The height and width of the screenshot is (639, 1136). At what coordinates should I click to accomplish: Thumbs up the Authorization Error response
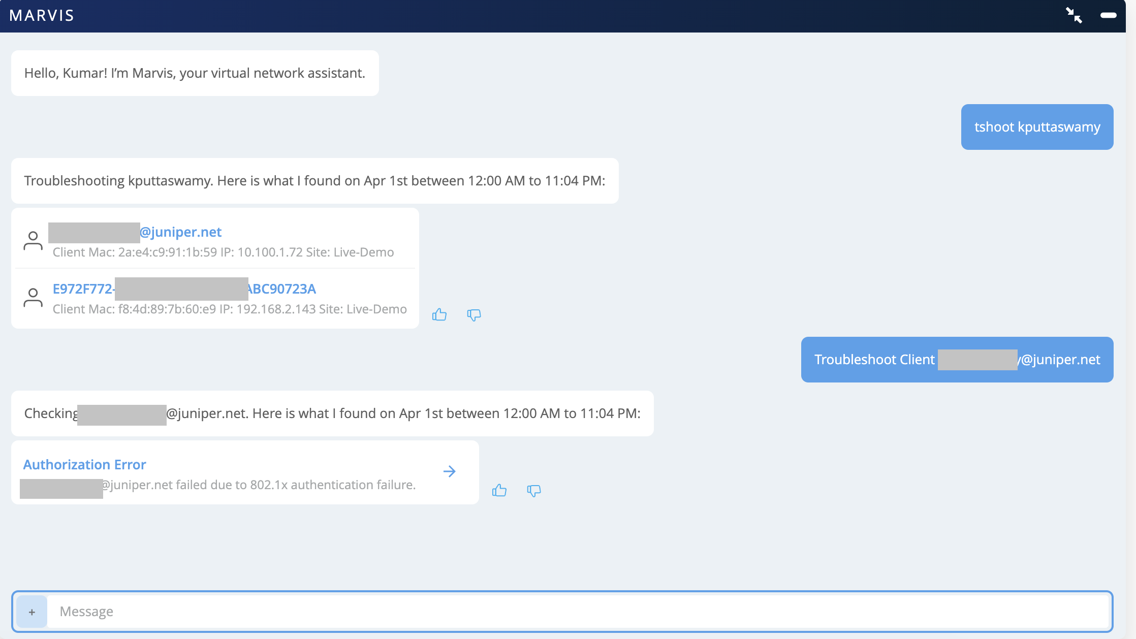point(499,490)
